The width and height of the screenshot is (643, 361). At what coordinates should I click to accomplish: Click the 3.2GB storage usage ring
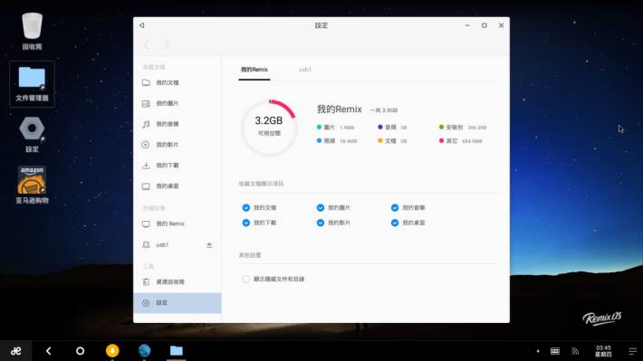point(269,128)
